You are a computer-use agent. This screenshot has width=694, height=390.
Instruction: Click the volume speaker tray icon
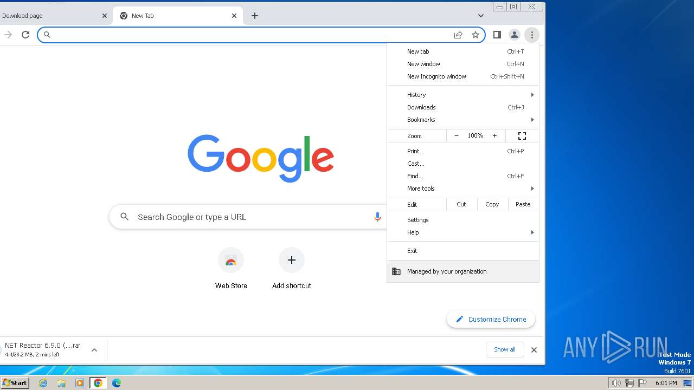[616, 383]
